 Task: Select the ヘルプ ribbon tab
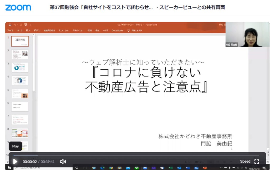(x=105, y=31)
